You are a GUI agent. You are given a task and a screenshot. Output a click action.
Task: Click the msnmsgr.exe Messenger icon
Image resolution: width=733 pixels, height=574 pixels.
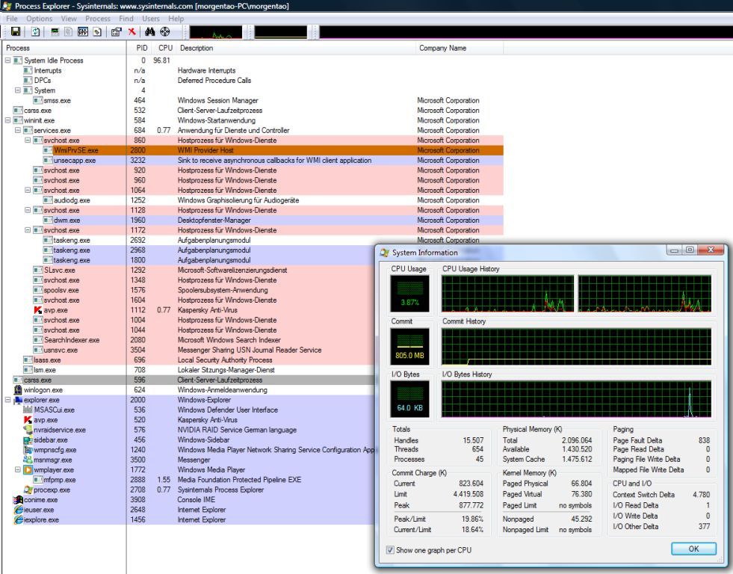pos(28,460)
